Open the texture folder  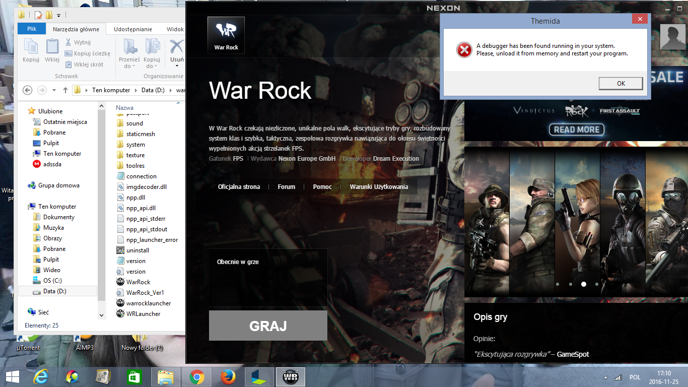130,155
